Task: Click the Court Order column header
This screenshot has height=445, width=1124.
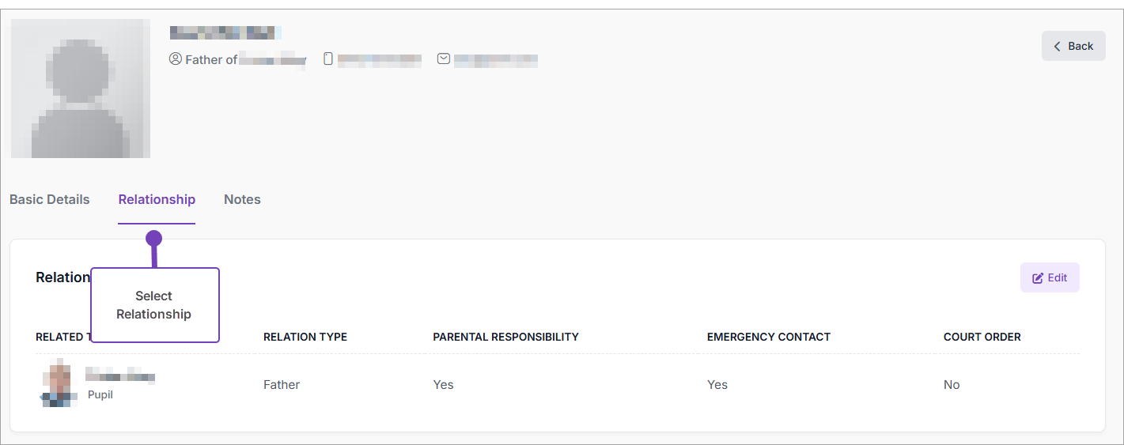Action: click(982, 337)
